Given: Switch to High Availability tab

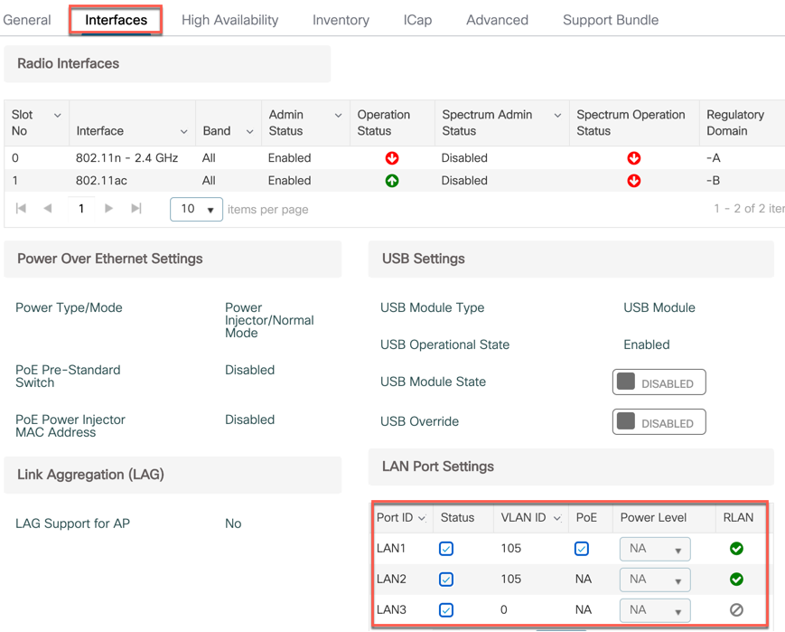Looking at the screenshot, I should 229,20.
